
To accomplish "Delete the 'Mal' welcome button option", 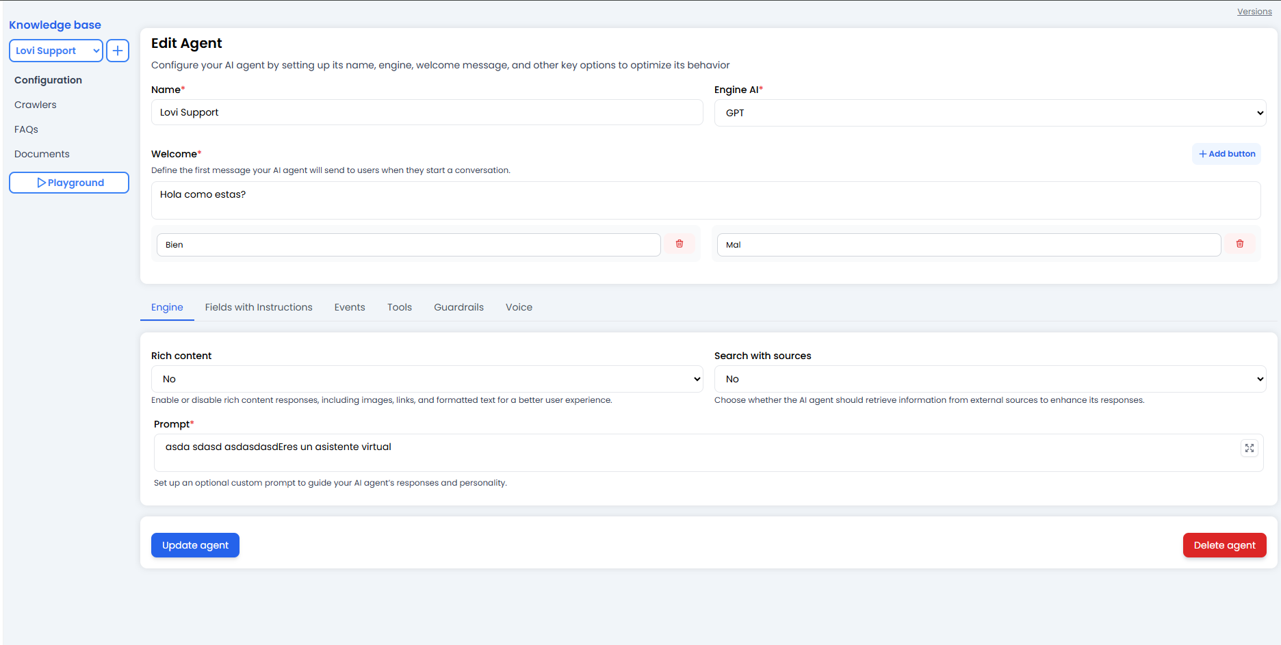I will click(1240, 243).
